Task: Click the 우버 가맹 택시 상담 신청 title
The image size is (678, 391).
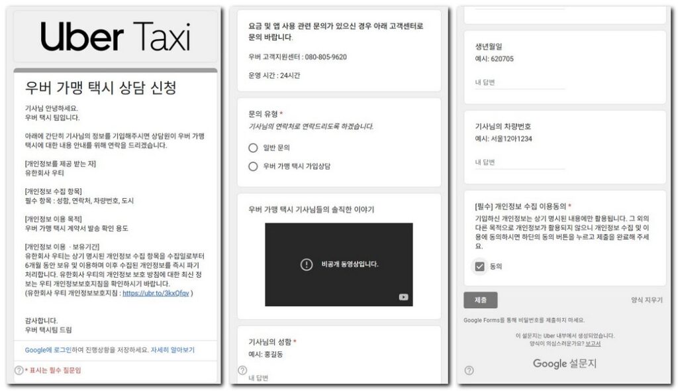Action: [101, 88]
